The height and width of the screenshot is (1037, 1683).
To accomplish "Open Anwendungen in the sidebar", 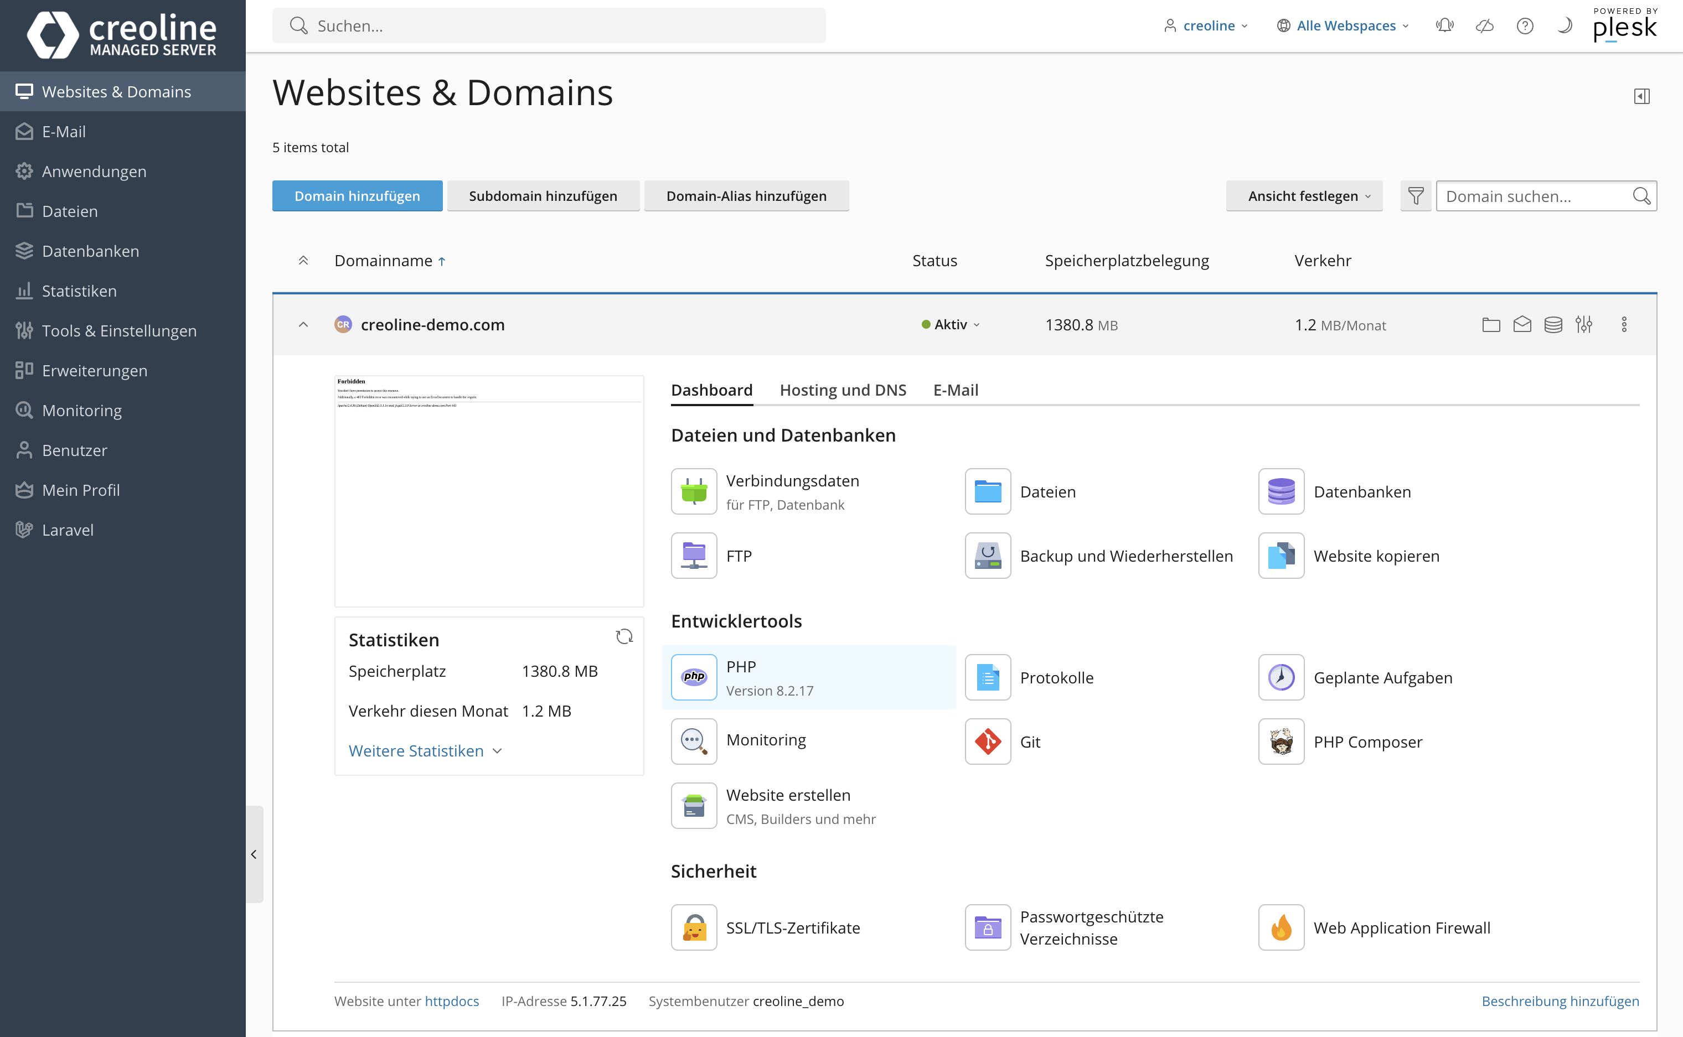I will (123, 172).
